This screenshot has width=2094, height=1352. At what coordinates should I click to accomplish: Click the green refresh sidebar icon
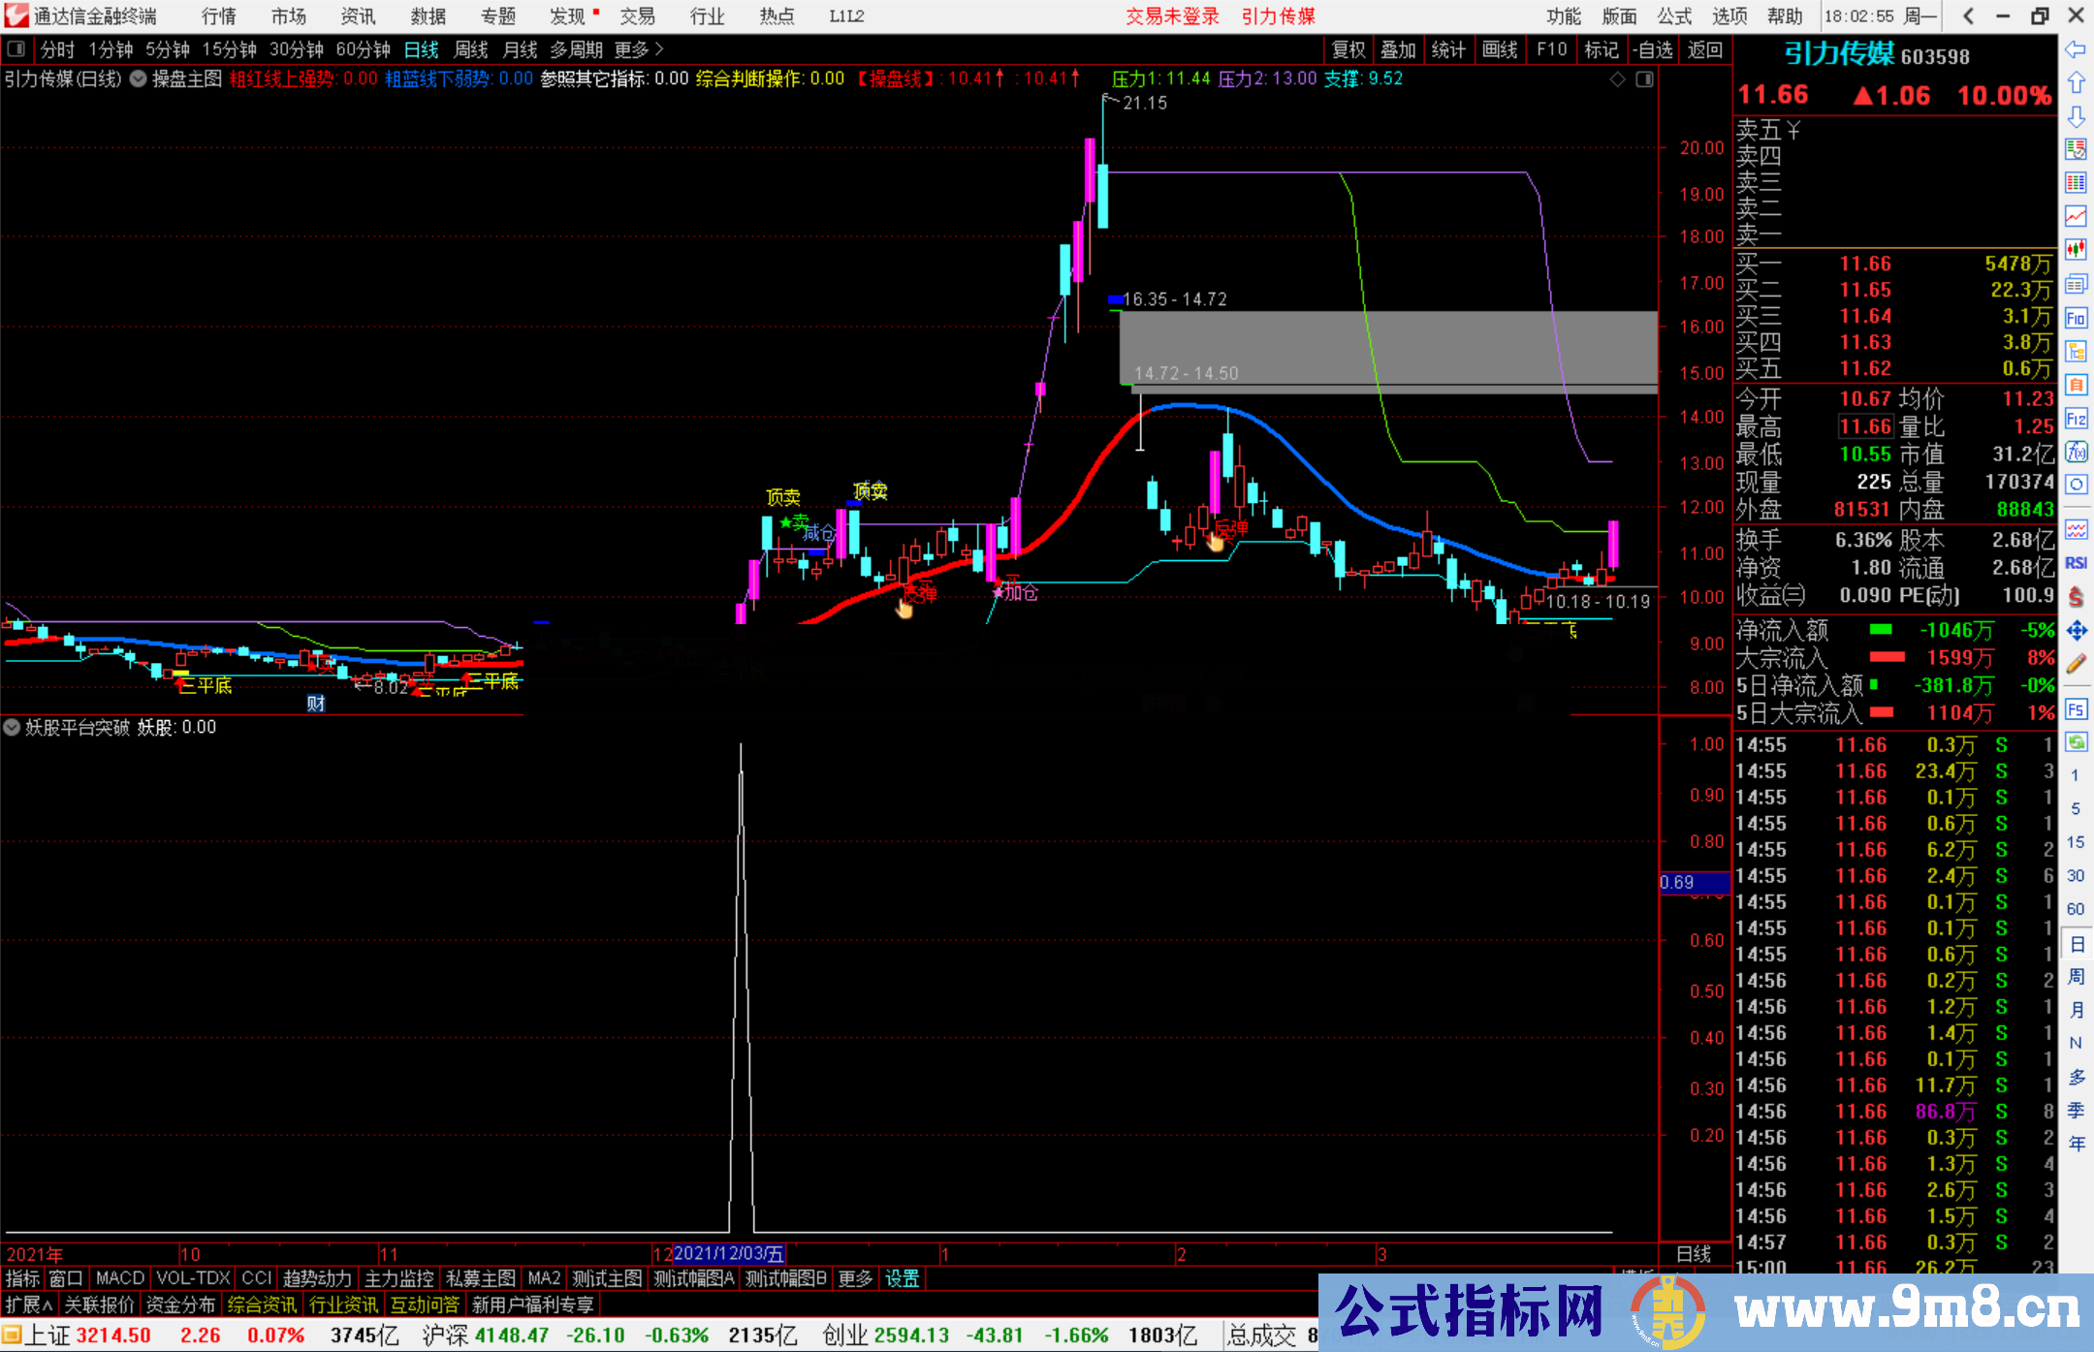(x=2076, y=741)
